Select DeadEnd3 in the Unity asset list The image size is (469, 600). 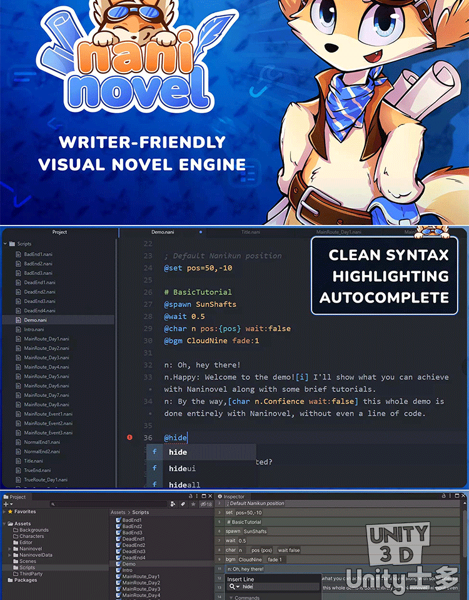(134, 551)
